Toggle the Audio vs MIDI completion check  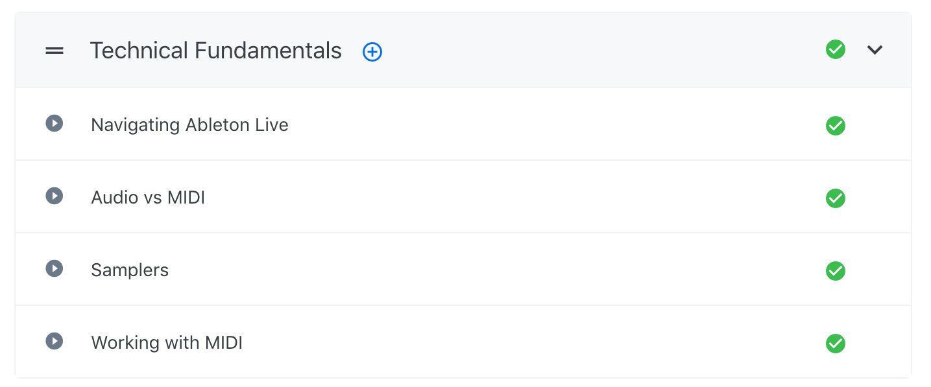coord(836,198)
